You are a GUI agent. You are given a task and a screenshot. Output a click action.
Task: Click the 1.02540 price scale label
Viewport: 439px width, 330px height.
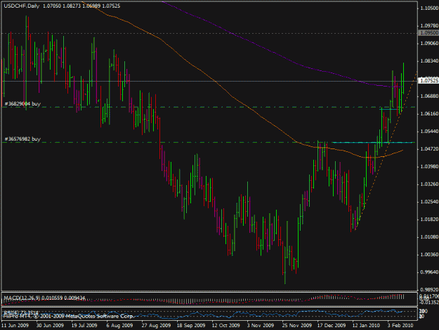[x=429, y=202]
